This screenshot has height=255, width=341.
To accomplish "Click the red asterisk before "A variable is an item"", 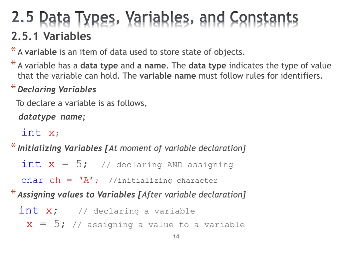I will point(13,50).
